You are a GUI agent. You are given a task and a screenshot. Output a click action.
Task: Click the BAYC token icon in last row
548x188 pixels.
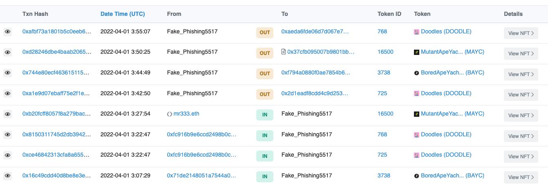(x=417, y=176)
